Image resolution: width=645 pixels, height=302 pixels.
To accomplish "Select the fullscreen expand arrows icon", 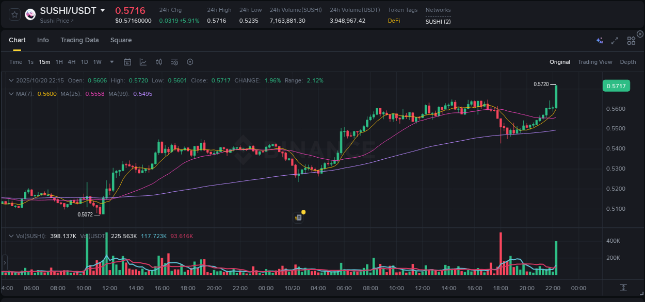I will (615, 40).
